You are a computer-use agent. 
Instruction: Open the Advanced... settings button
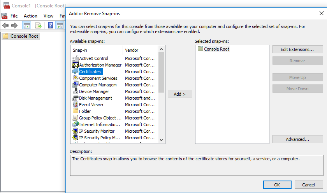point(297,139)
